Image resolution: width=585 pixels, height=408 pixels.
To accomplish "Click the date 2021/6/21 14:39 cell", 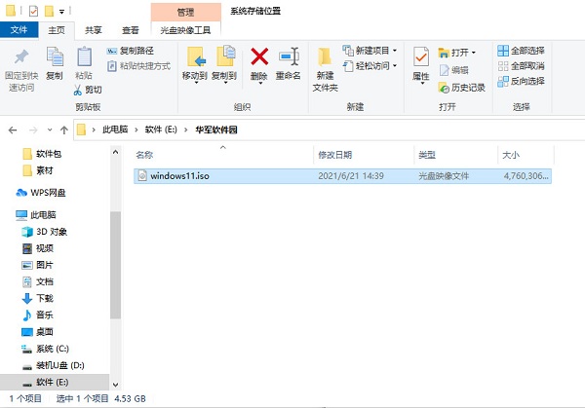I will click(351, 176).
